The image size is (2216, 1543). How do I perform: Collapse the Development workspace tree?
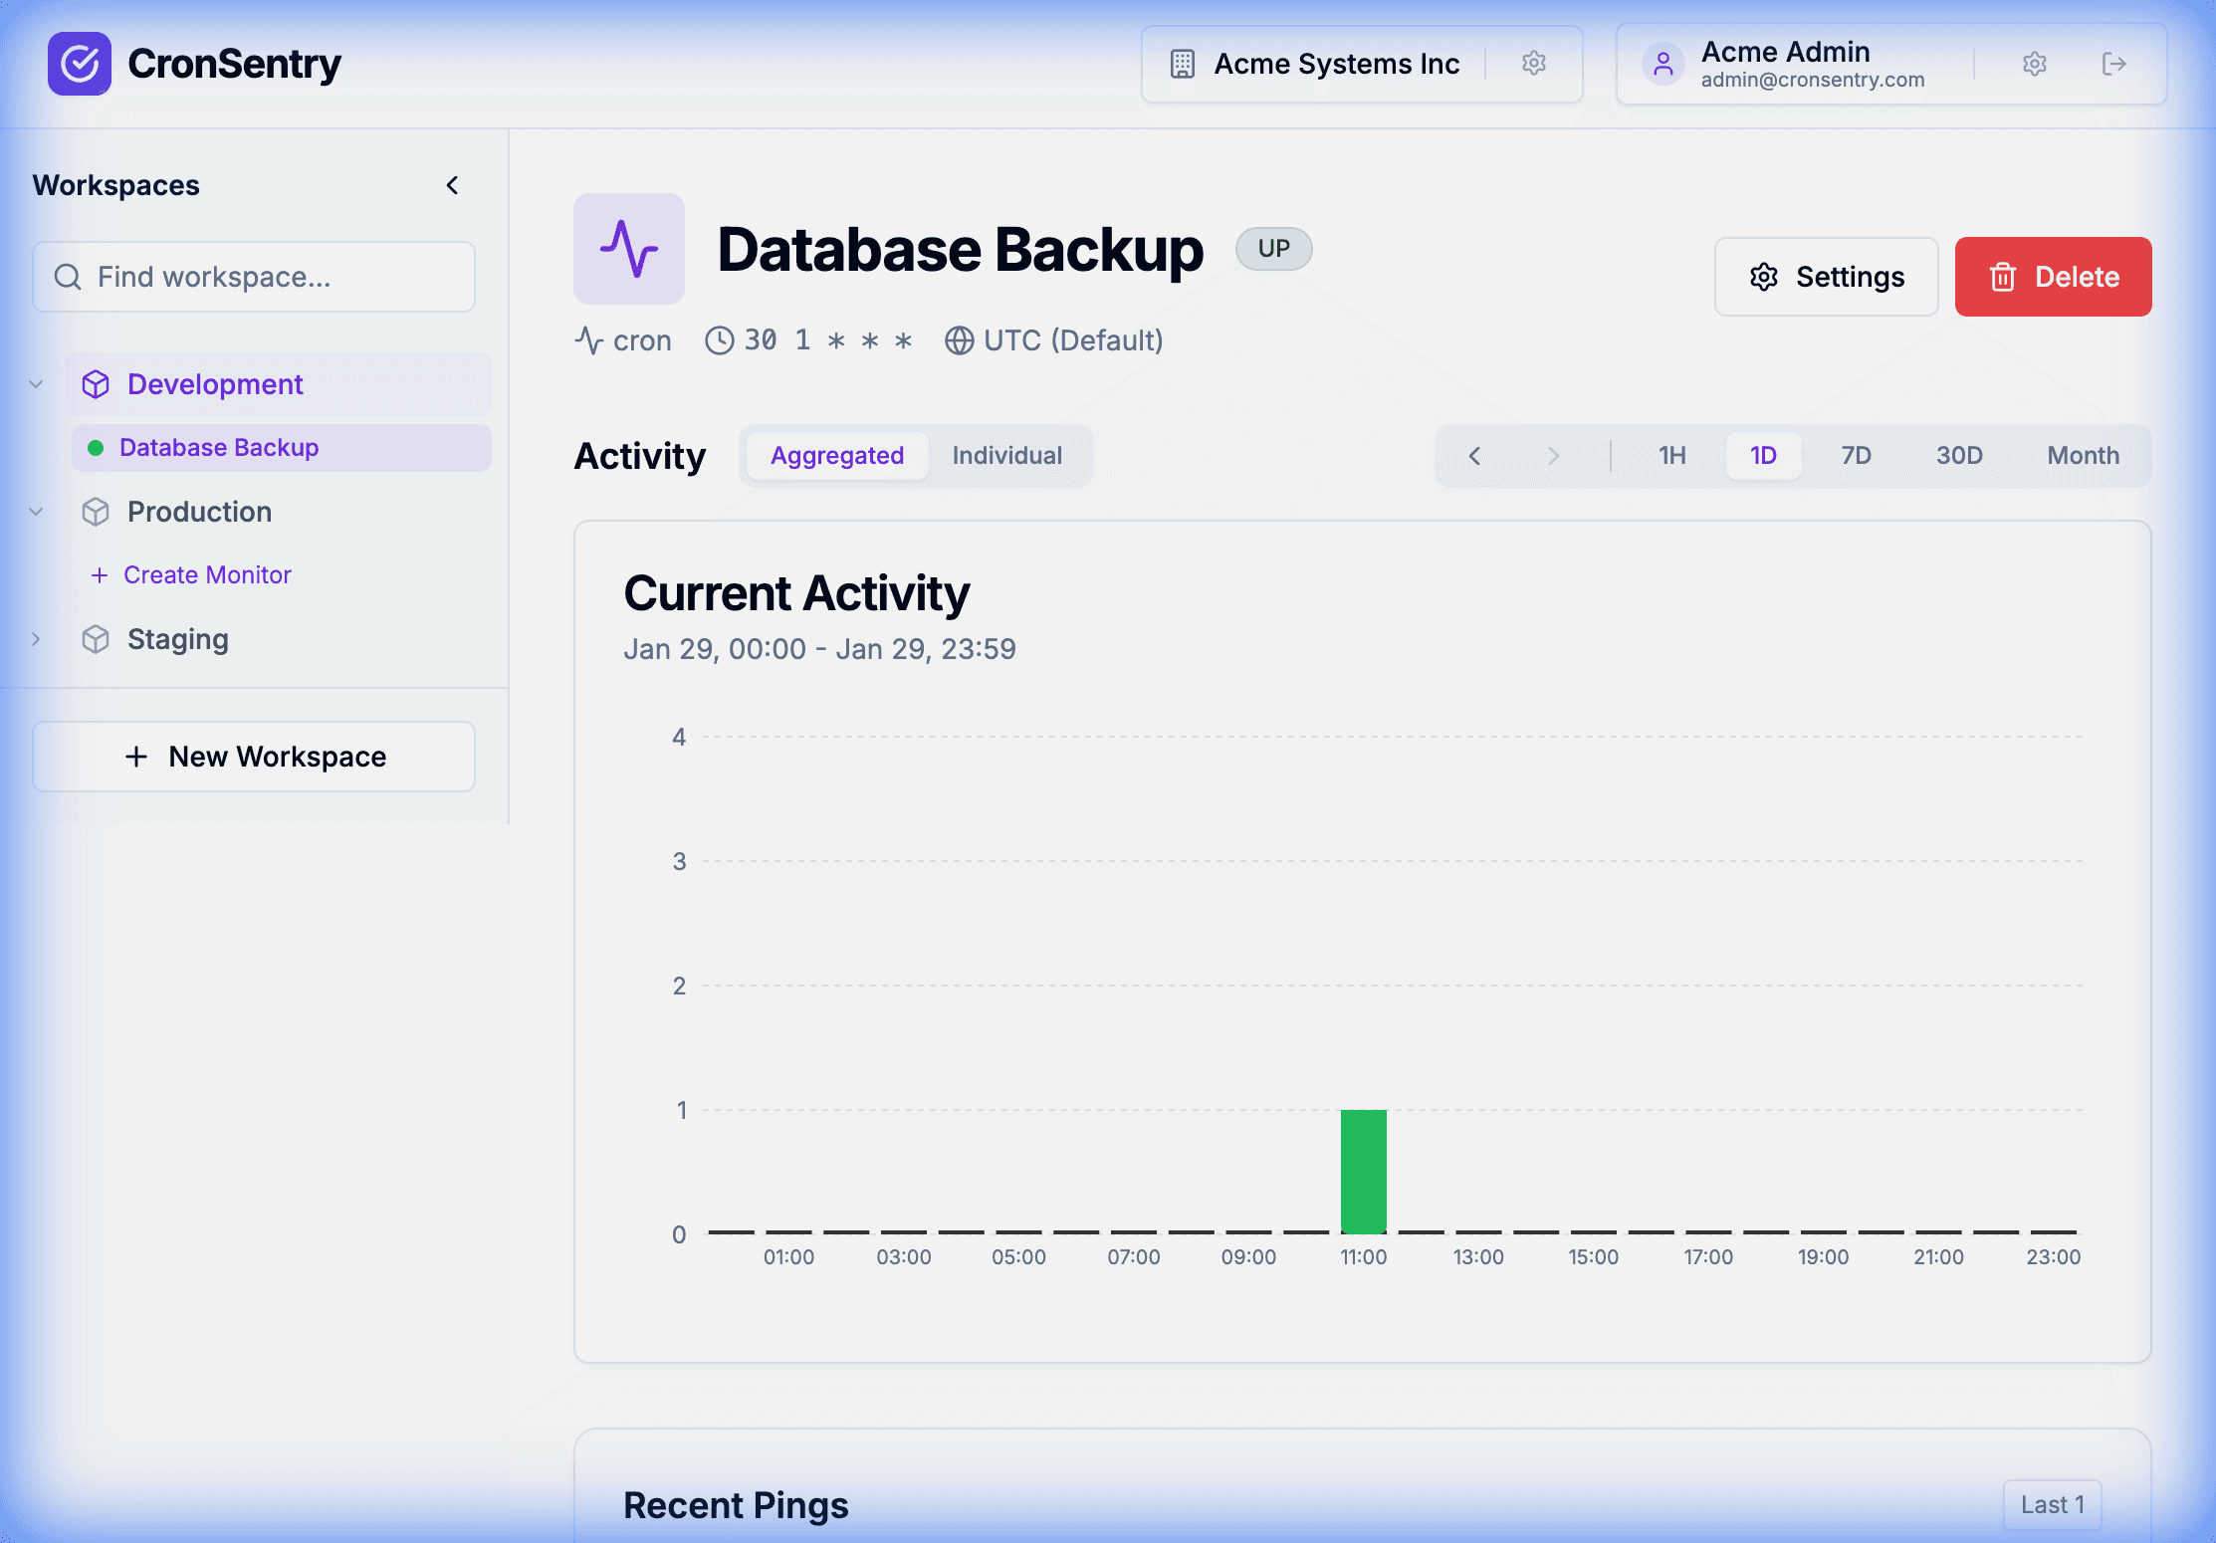pos(37,385)
